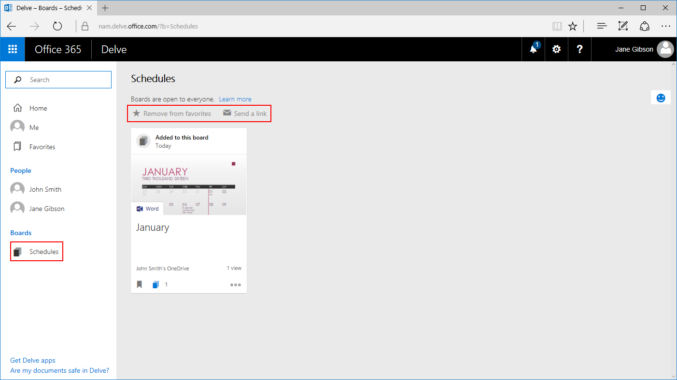Open Get Delve apps link
This screenshot has width=677, height=380.
click(33, 360)
